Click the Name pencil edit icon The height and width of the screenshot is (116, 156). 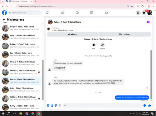[102, 45]
